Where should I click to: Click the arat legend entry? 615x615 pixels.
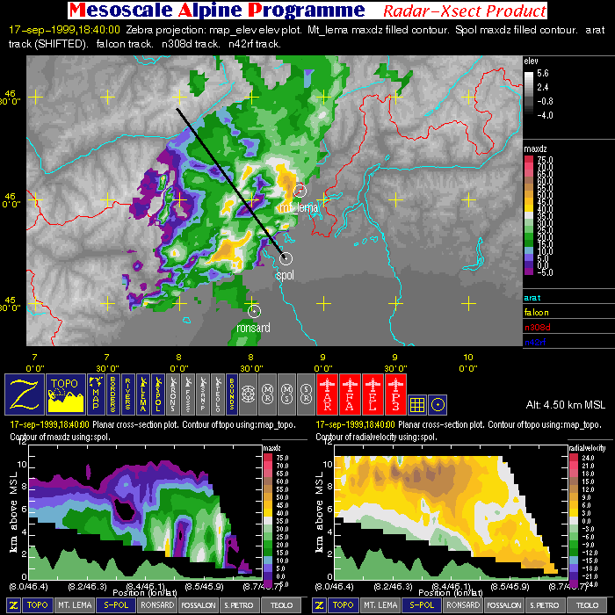532,298
